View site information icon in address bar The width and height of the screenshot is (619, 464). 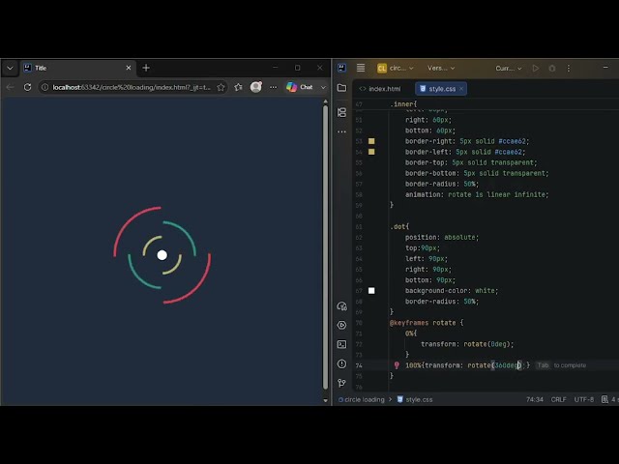pyautogui.click(x=45, y=87)
